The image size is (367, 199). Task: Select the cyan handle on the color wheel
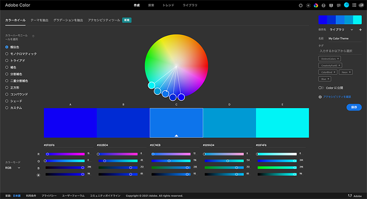(151, 85)
